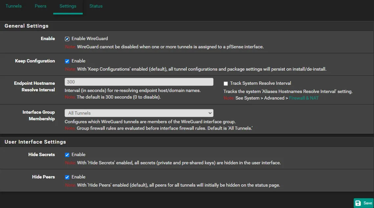View the Status tab
The height and width of the screenshot is (208, 374).
96,6
